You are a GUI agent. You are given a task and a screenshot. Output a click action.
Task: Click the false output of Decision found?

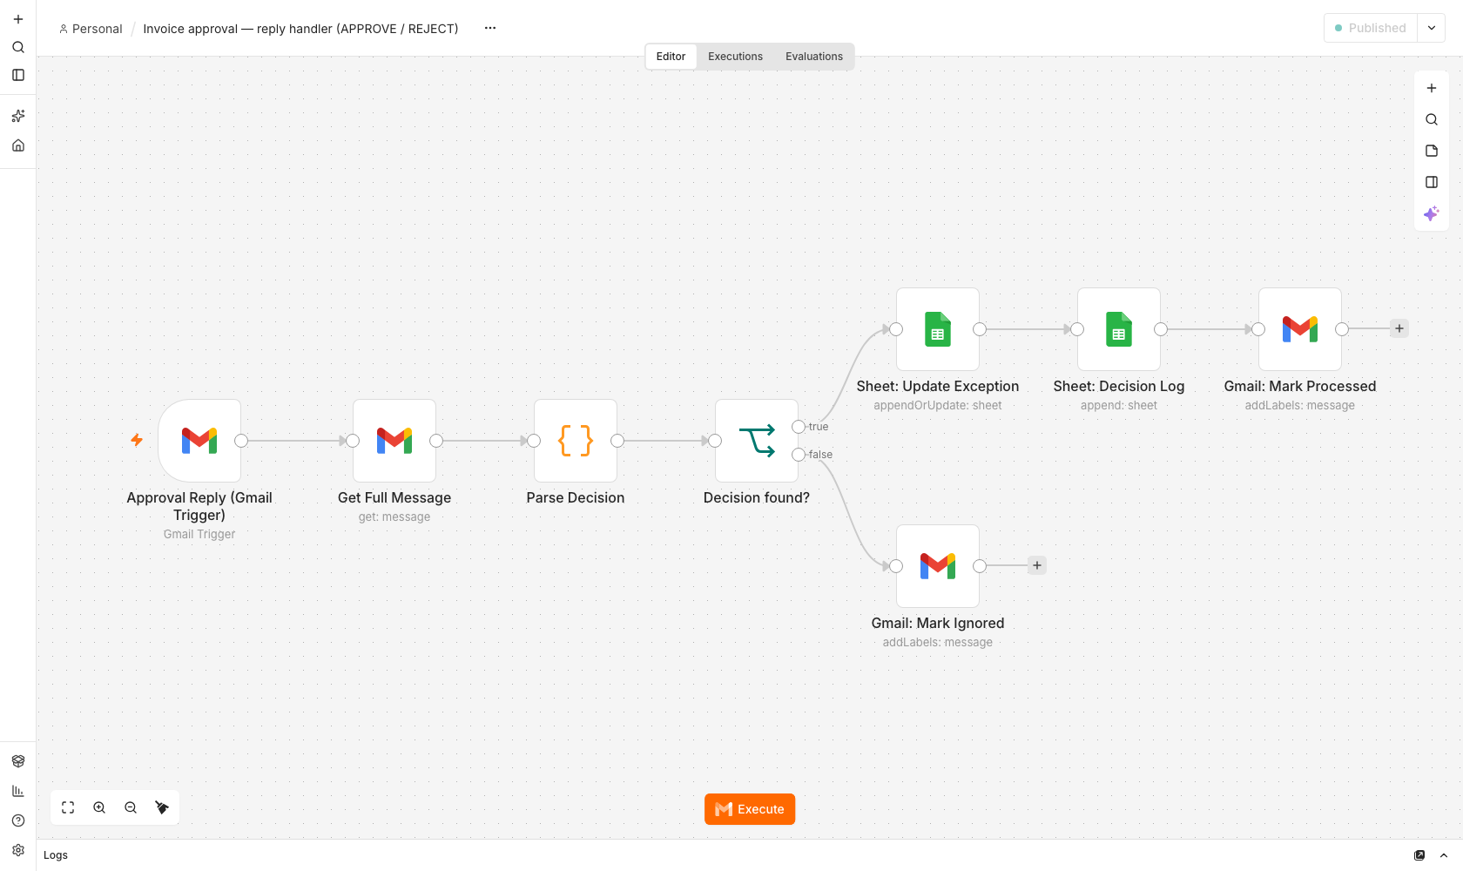tap(799, 455)
